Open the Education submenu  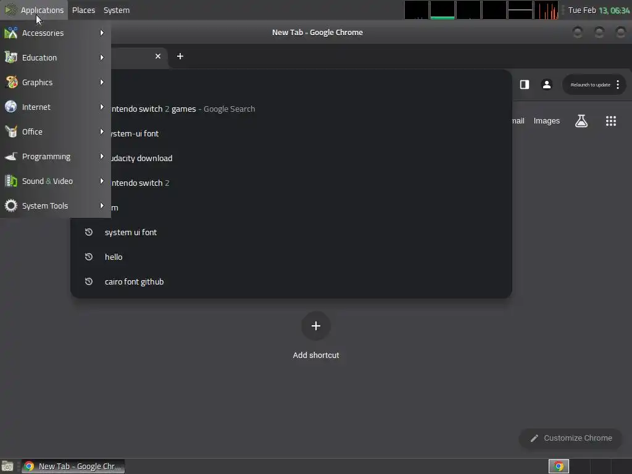(x=55, y=57)
